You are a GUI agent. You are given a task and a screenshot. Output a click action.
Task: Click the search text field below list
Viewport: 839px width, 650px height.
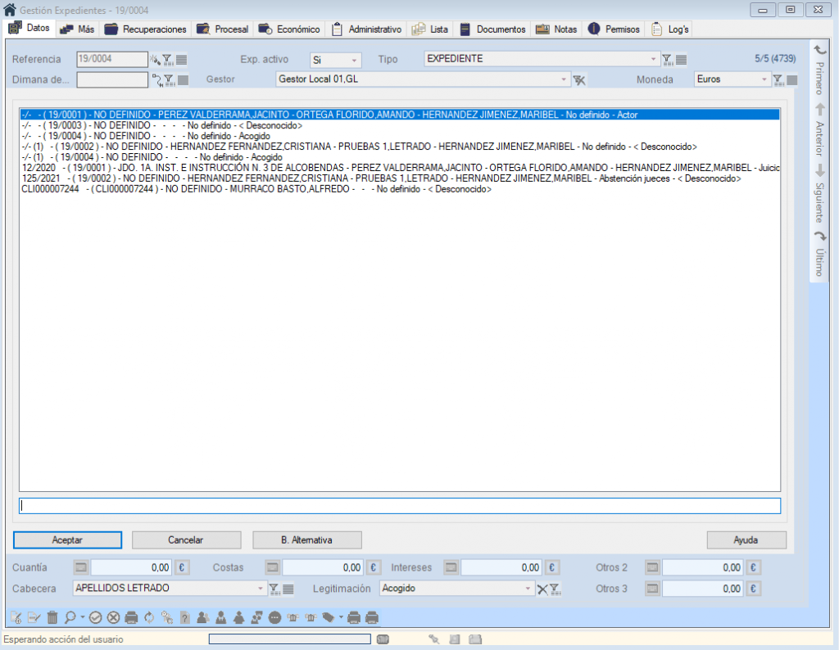(400, 506)
